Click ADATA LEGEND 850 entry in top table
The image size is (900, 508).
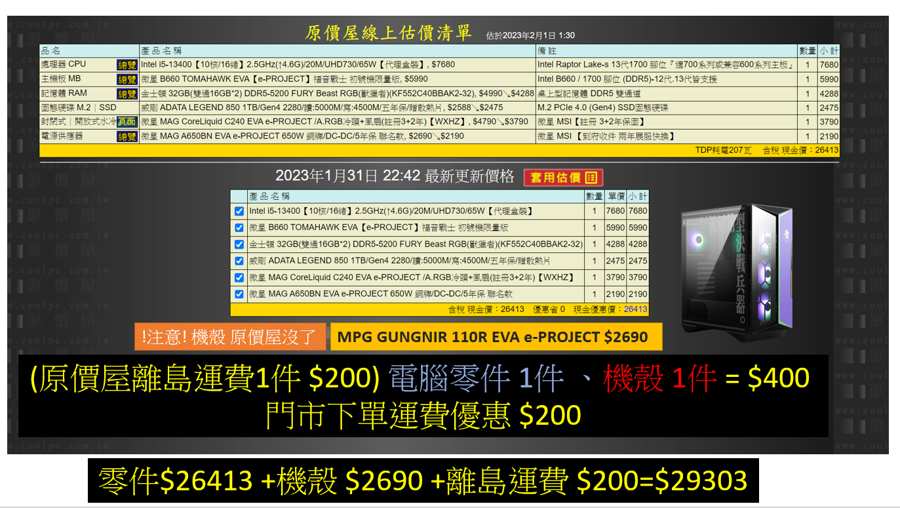point(322,107)
